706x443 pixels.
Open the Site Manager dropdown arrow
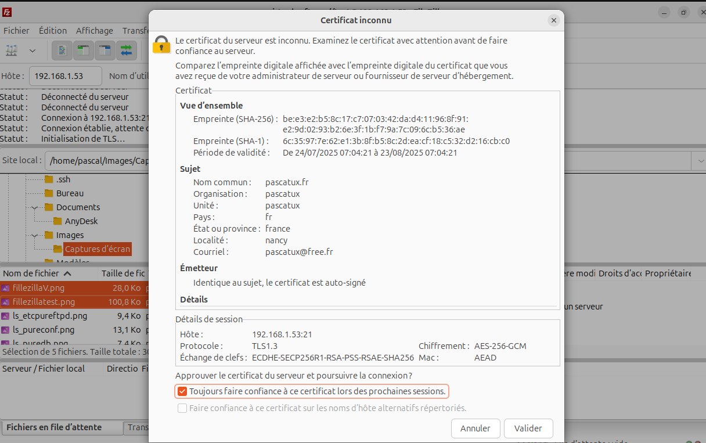[x=33, y=51]
